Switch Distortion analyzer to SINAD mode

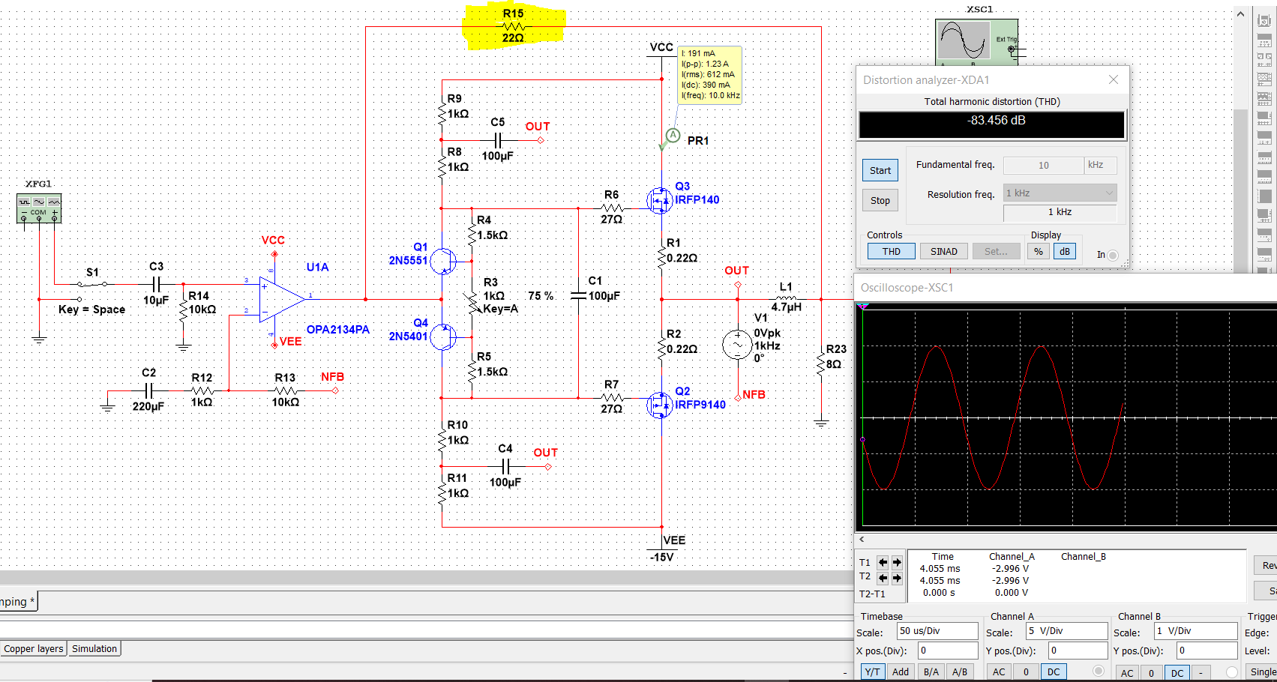944,251
